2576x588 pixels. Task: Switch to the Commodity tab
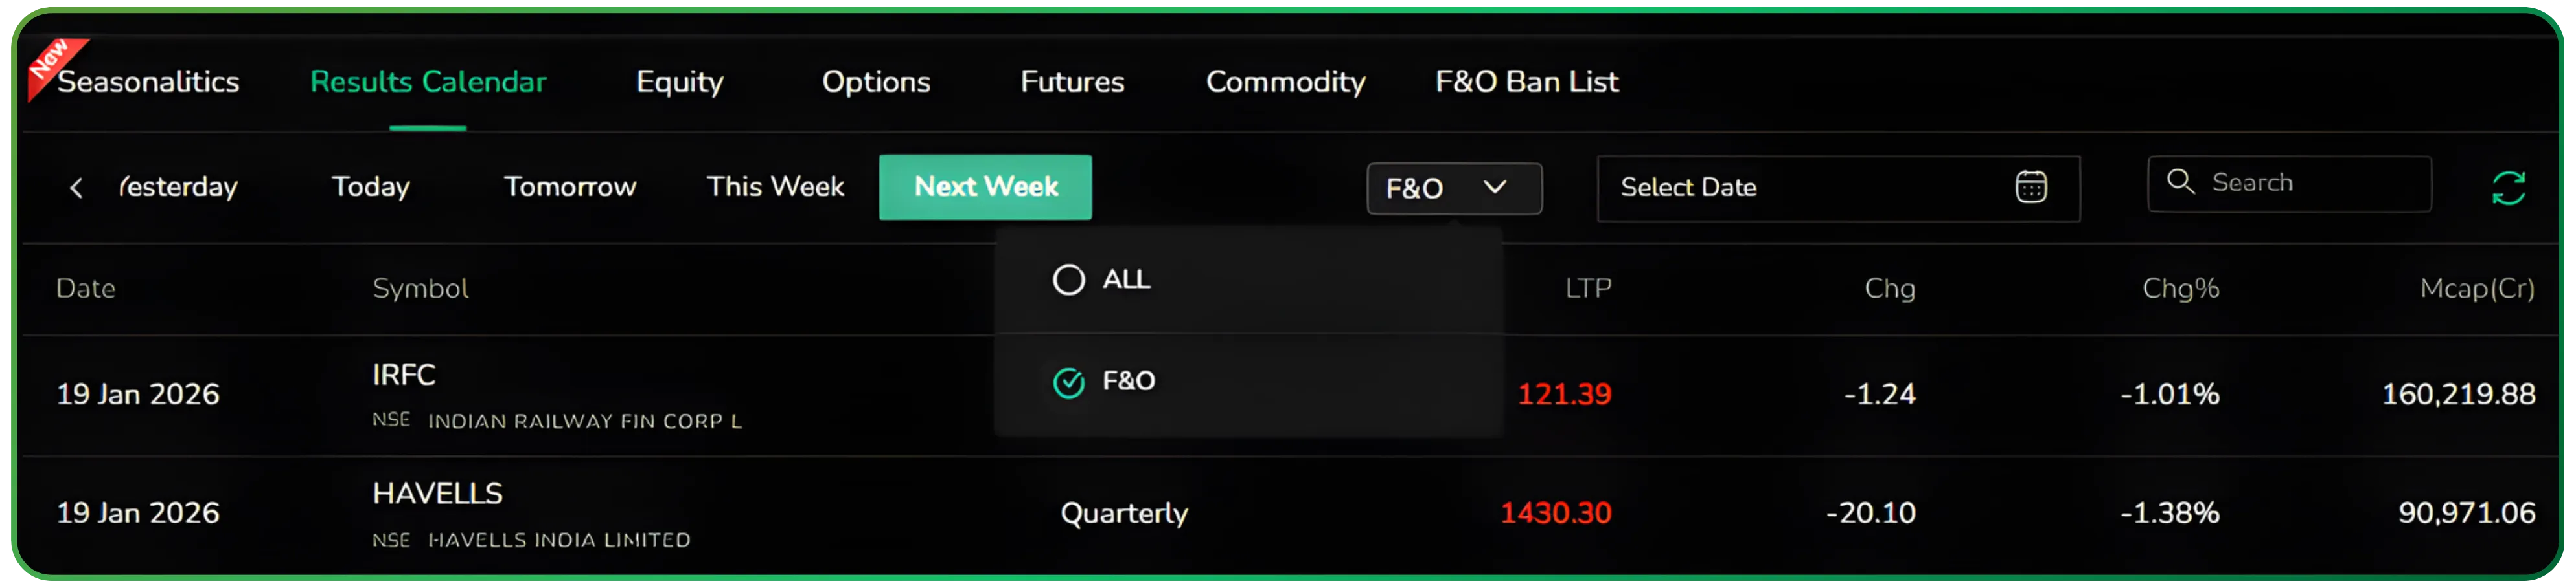pos(1285,82)
